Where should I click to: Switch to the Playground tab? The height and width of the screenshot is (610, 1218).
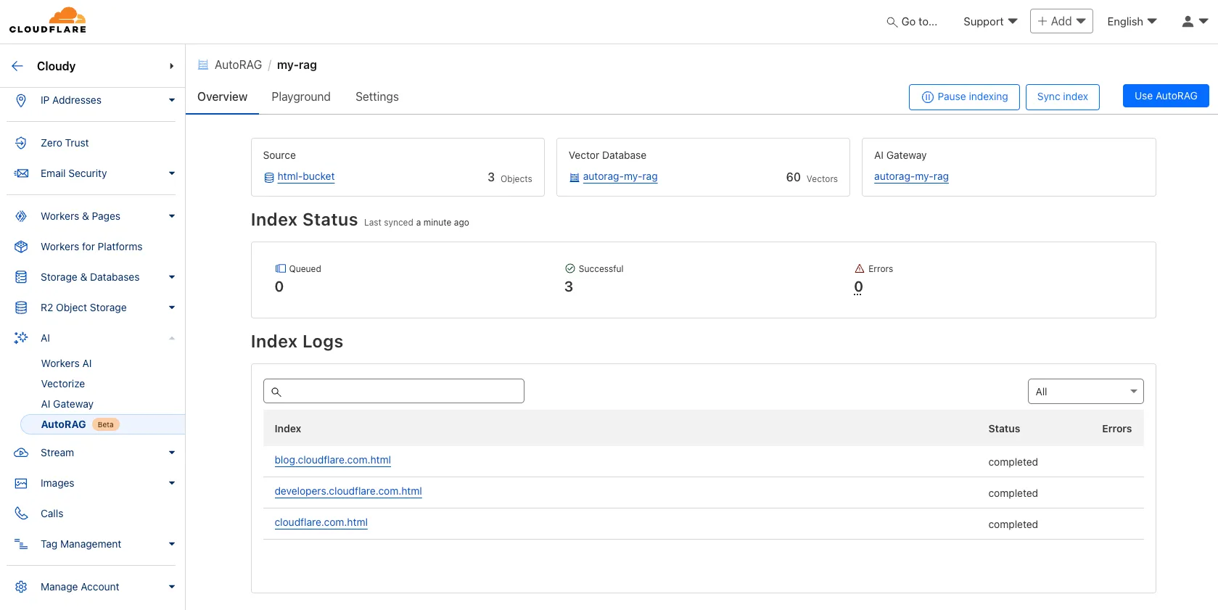click(x=301, y=97)
